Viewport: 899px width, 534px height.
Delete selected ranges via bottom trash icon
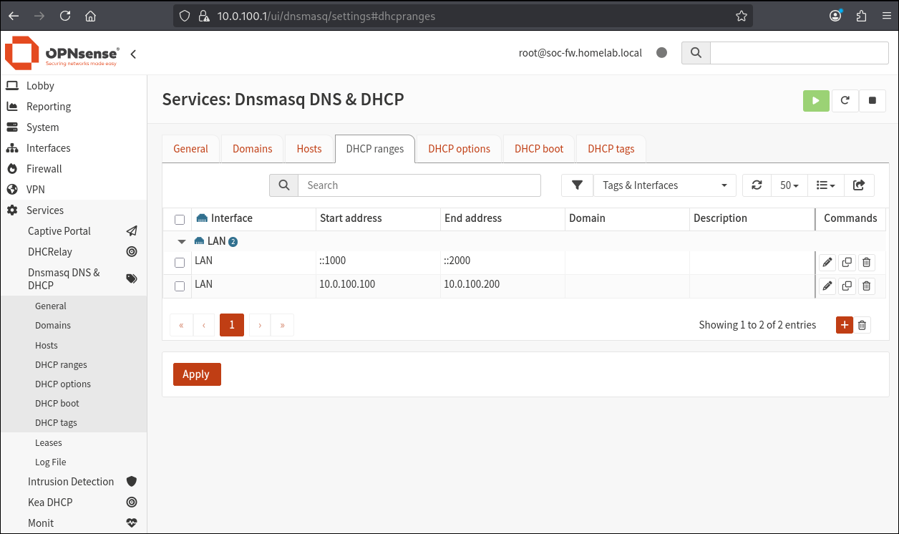click(x=862, y=325)
